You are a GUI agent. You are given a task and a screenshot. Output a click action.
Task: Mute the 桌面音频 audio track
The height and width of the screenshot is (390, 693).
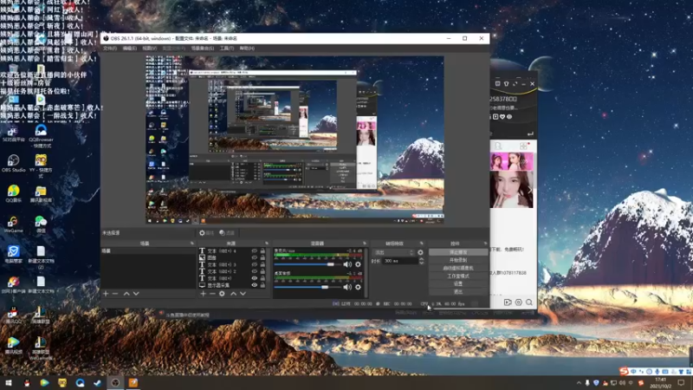[x=347, y=287]
